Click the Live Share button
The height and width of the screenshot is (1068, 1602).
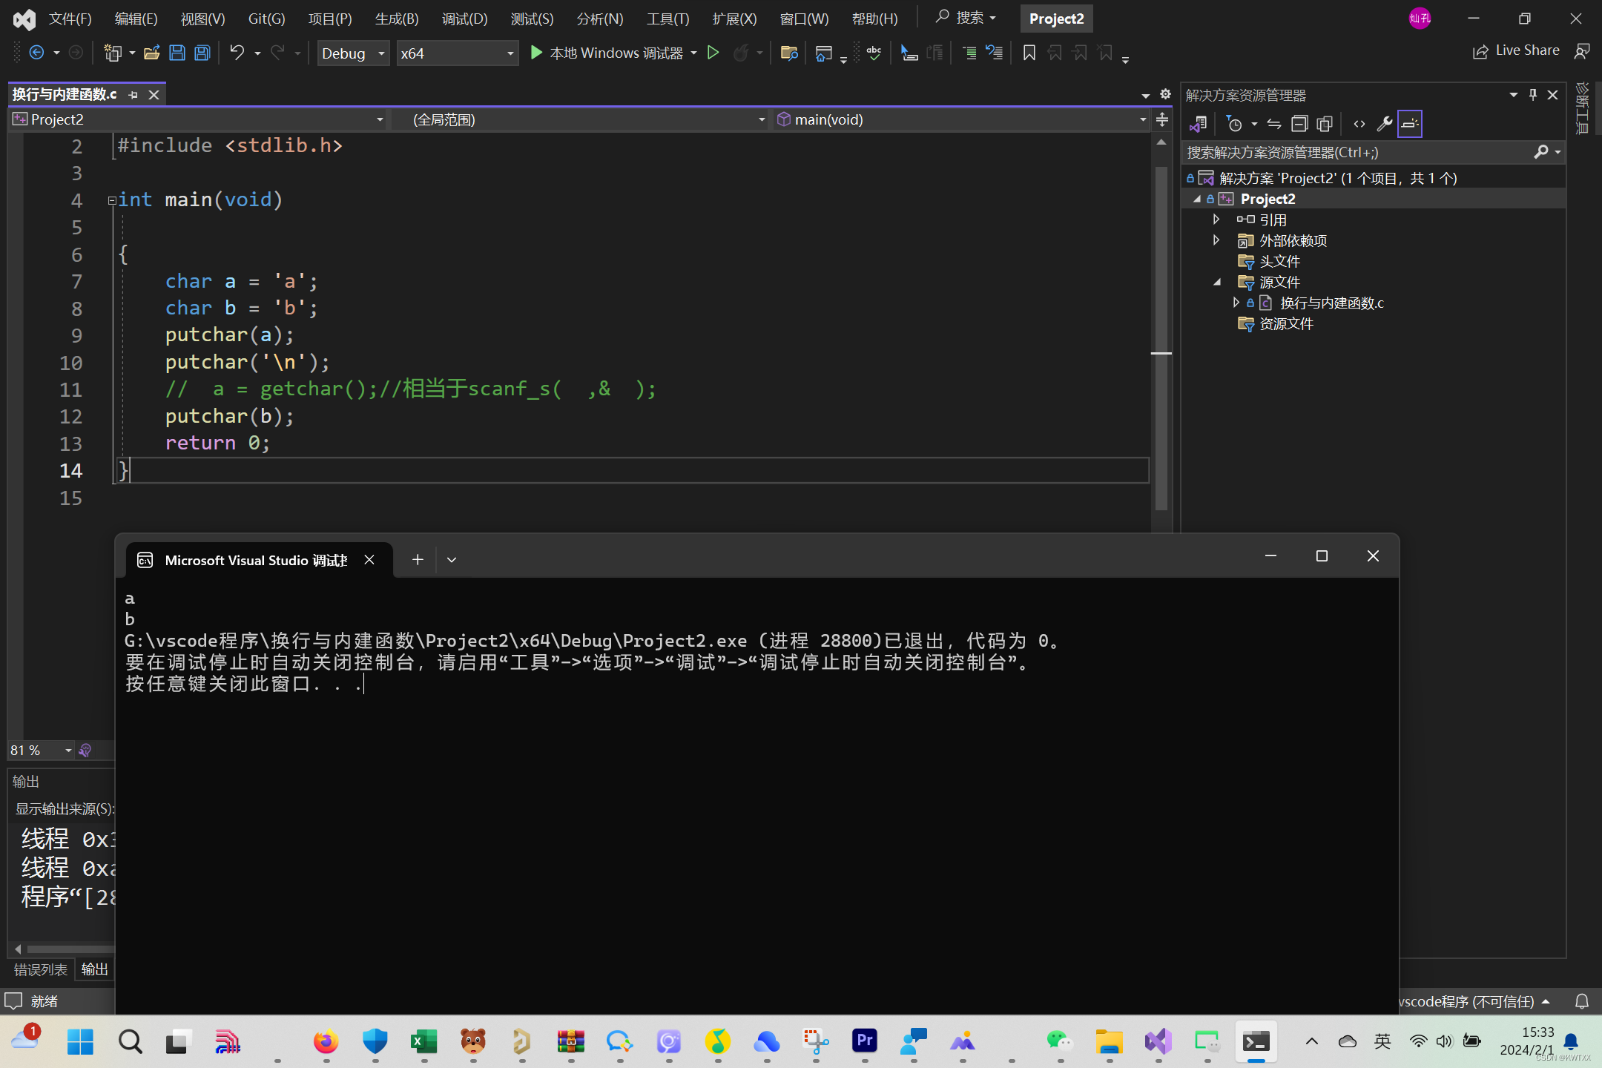point(1516,50)
